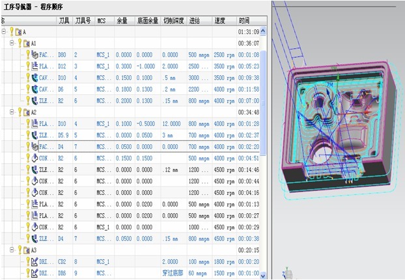Click the drilling icon of the DR6 operation
This screenshot has height=280, width=405.
click(35, 272)
